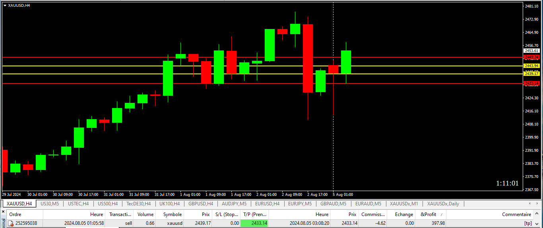
Task: Switch to the XAUUSDx,Daily chart tab
Action: 443,204
